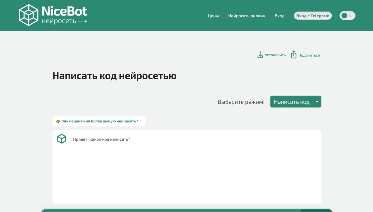Click the NiceBot cube logo icon
This screenshot has width=373, height=212.
tap(29, 15)
